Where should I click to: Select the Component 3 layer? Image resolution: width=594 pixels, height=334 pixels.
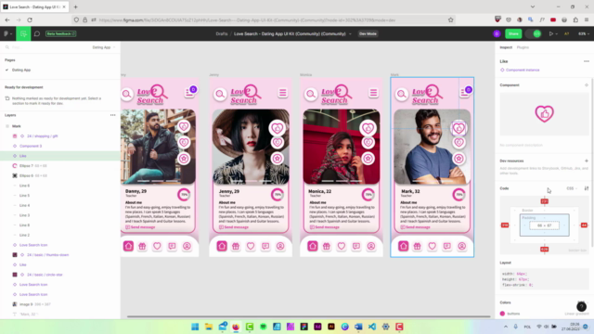pyautogui.click(x=31, y=146)
